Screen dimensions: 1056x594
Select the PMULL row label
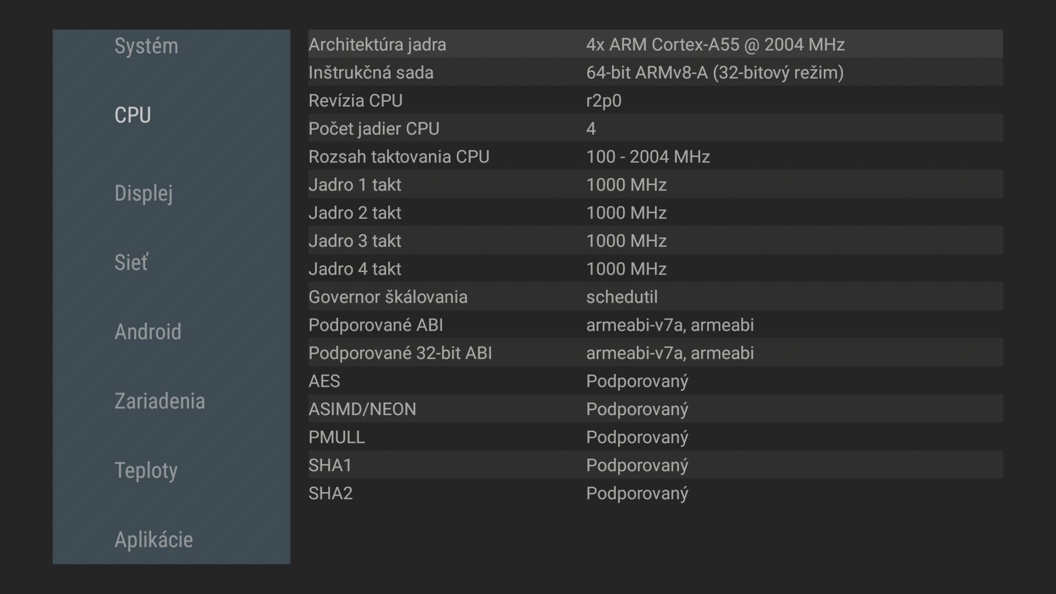337,437
